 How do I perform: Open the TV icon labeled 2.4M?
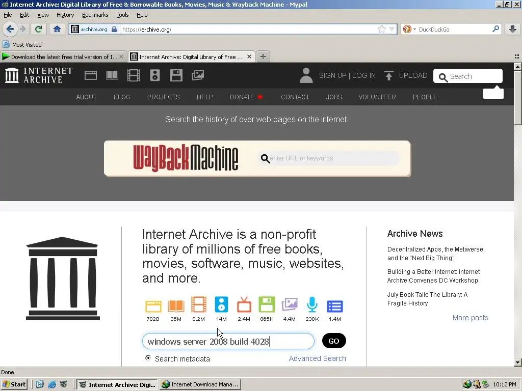(x=244, y=304)
